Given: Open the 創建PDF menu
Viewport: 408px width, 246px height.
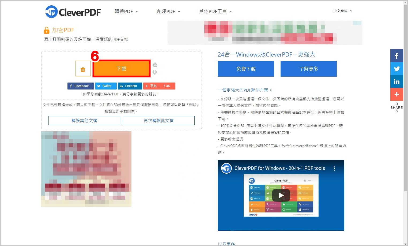Looking at the screenshot, I should pos(168,12).
